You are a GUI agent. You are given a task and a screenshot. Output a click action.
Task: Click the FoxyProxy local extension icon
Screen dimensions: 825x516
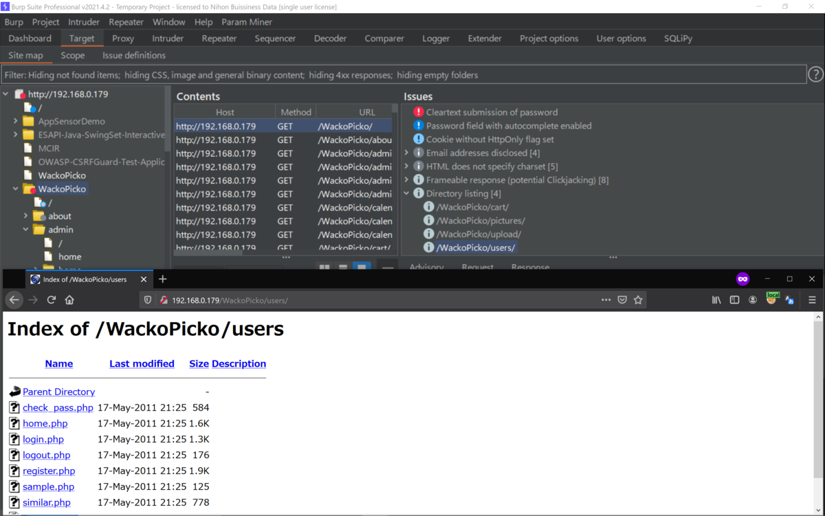point(772,299)
